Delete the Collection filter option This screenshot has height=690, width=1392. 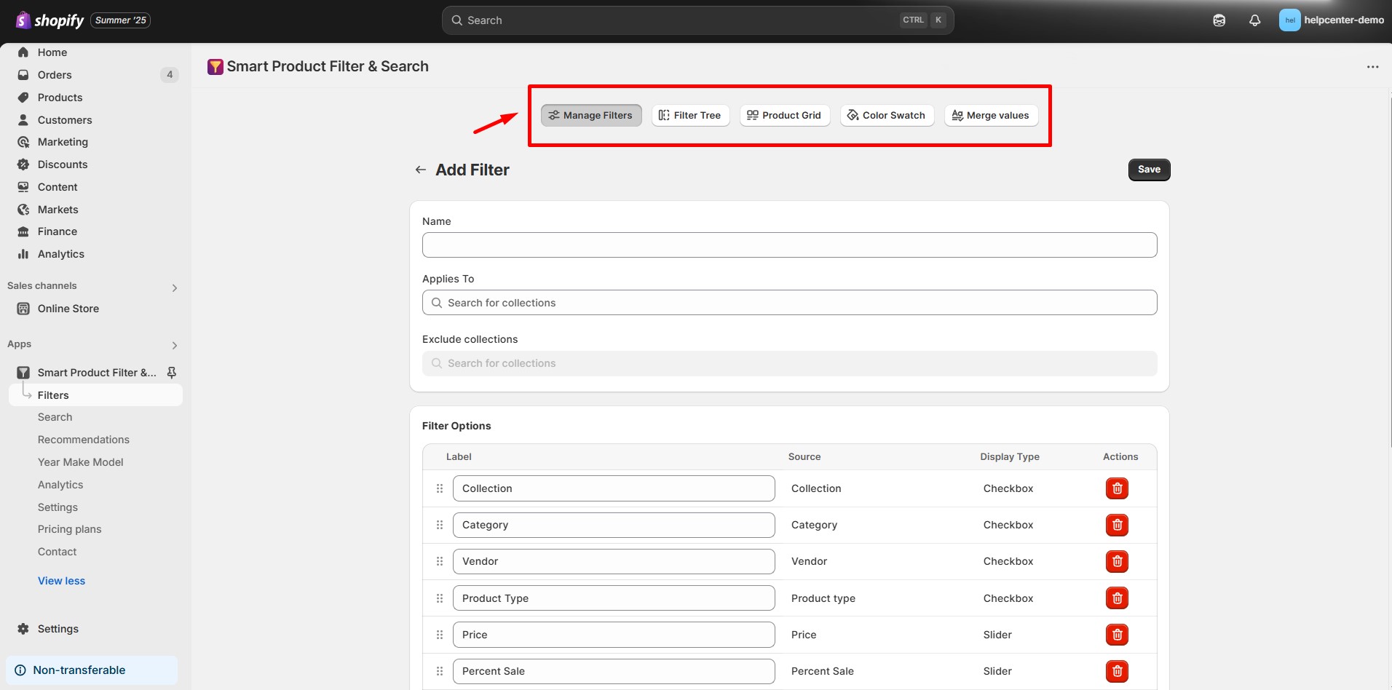1117,488
